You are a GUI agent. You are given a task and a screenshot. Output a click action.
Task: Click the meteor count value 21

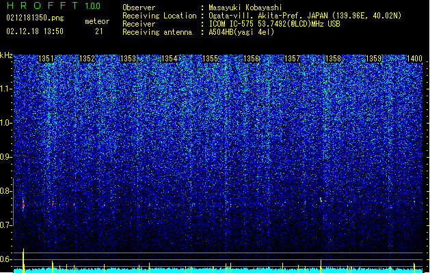pyautogui.click(x=99, y=31)
